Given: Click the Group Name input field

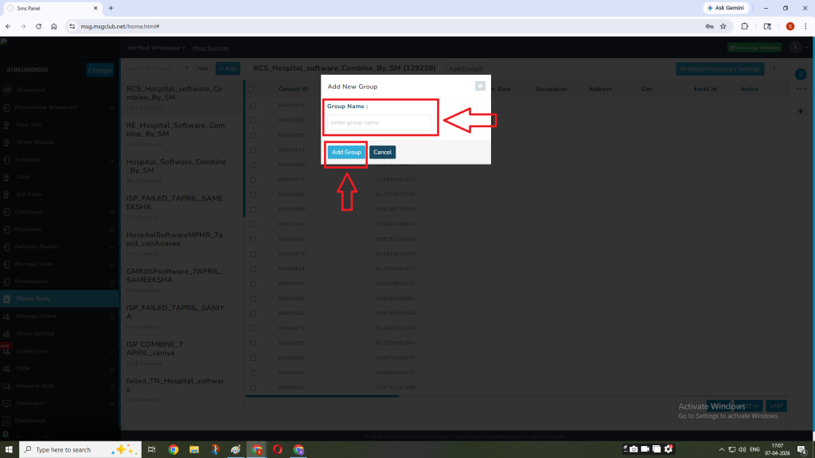Looking at the screenshot, I should (x=379, y=122).
